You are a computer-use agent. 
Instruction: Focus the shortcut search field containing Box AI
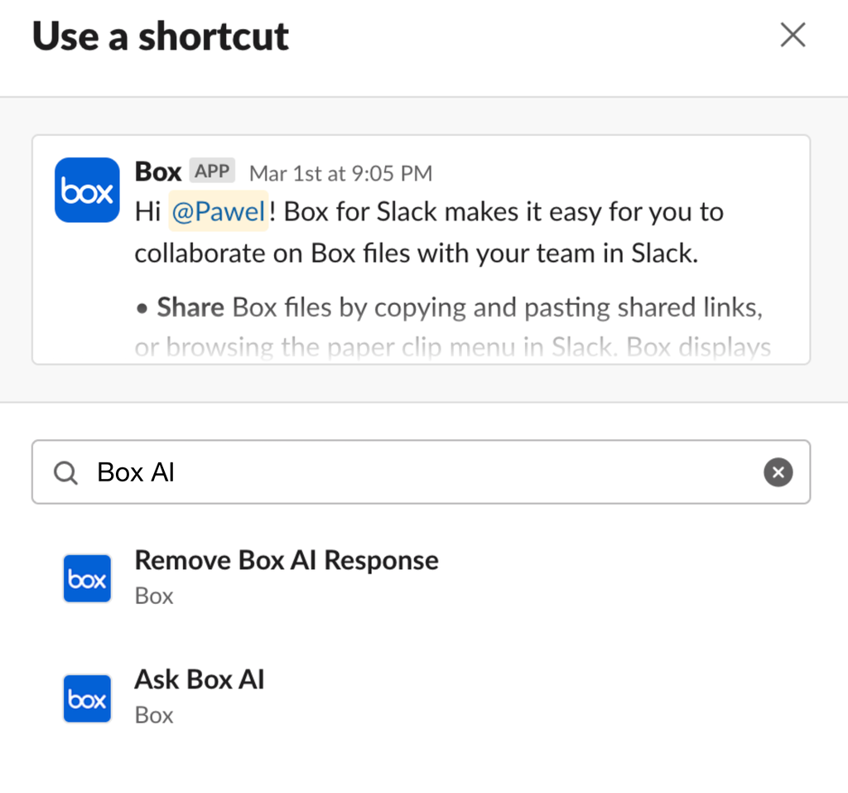(x=414, y=472)
